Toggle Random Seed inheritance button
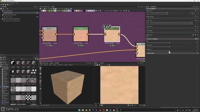Screen dimensions: 200x112 pyautogui.click(x=195, y=35)
